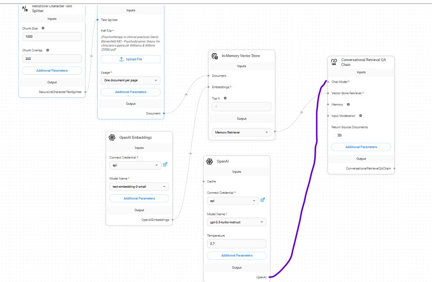Open text-embedding-3-small model dropdown
432x282 pixels.
point(139,187)
